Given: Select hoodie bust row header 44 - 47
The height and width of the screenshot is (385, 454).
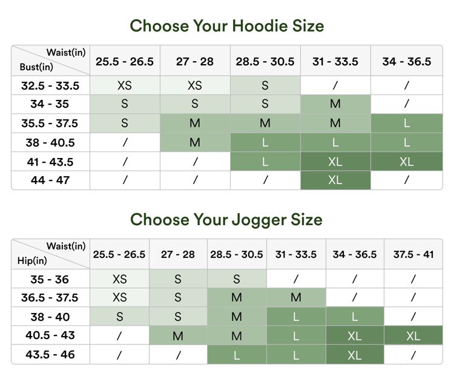Looking at the screenshot, I should point(51,180).
